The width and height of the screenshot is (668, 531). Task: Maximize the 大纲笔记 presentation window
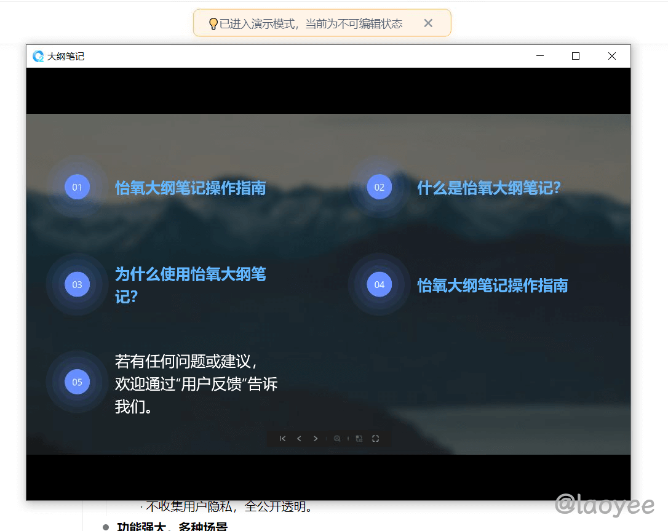point(576,56)
